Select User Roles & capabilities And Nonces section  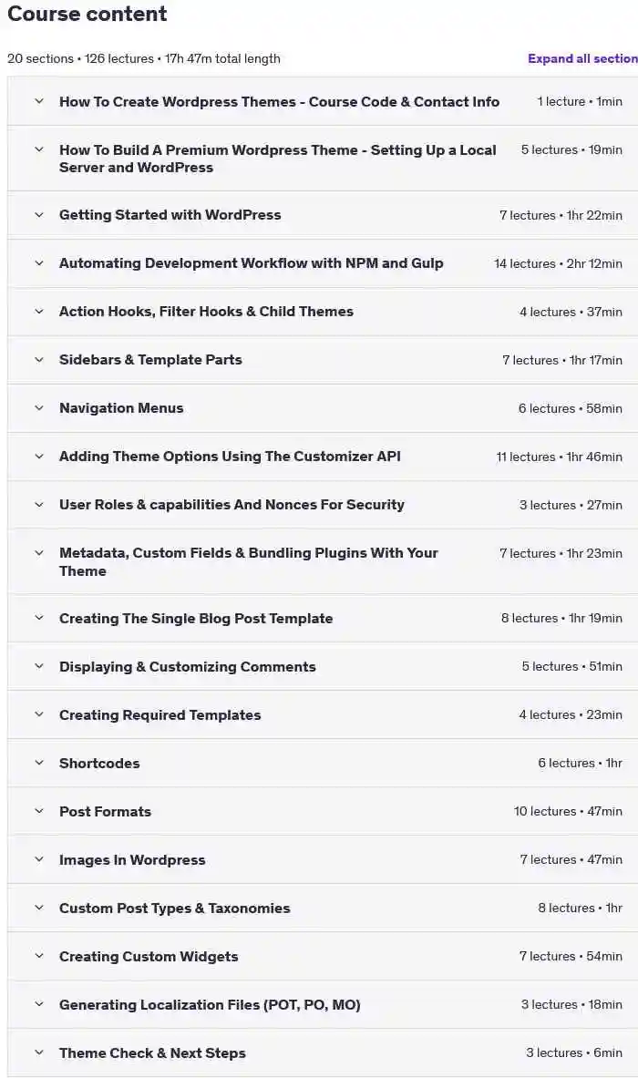[232, 505]
